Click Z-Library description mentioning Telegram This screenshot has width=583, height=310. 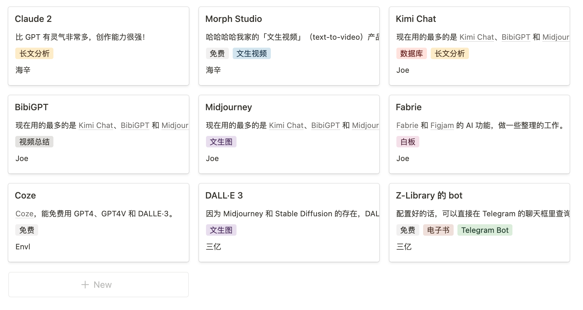pyautogui.click(x=483, y=214)
